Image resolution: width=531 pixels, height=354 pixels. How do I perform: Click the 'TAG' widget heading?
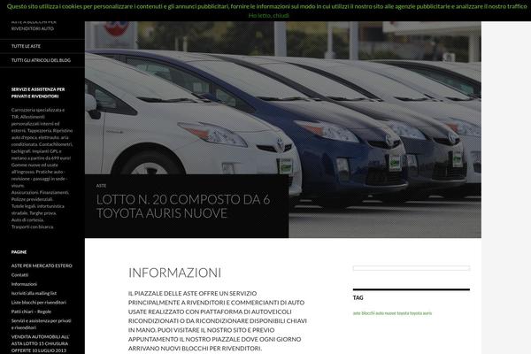tap(358, 297)
